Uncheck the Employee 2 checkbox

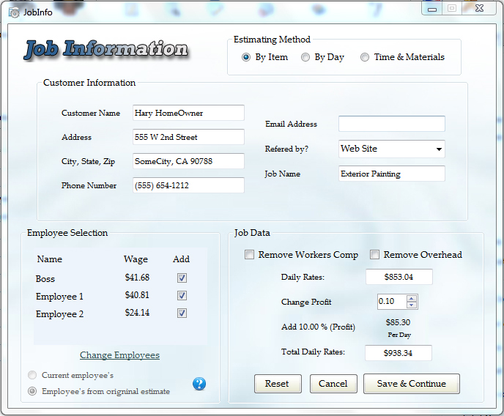182,313
